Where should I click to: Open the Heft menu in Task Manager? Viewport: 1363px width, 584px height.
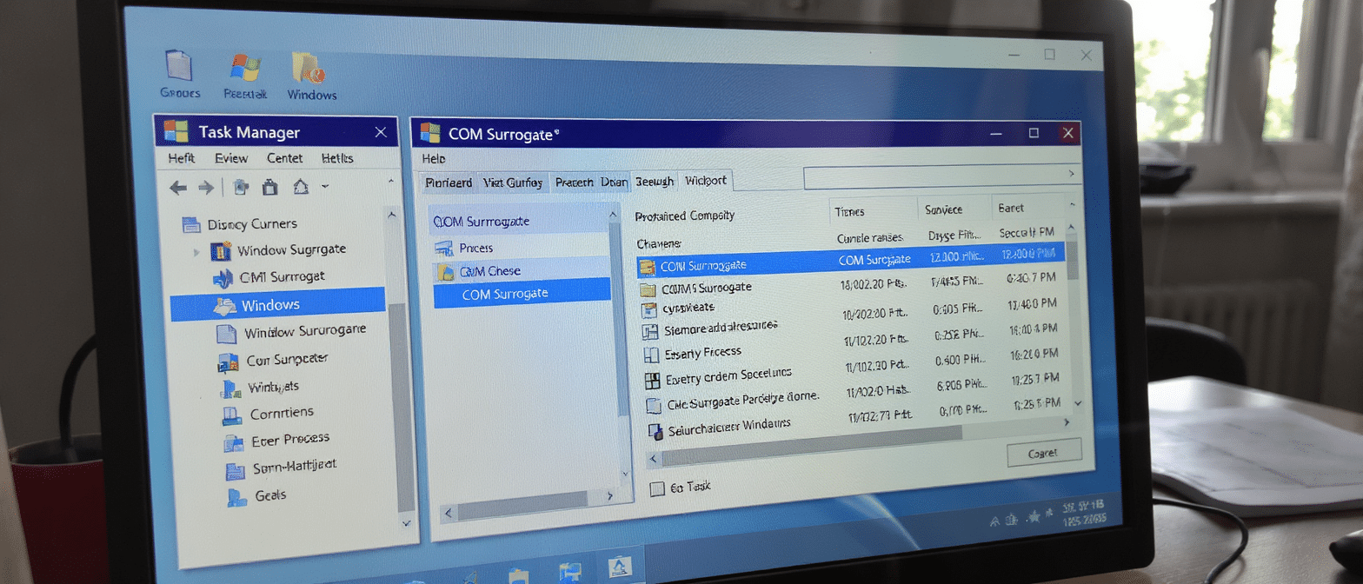tap(181, 158)
